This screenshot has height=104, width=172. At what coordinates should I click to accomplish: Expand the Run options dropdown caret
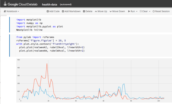pyautogui.click(x=137, y=11)
